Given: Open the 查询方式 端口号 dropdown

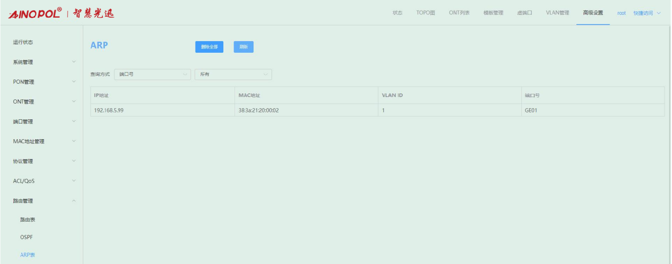Looking at the screenshot, I should [x=152, y=74].
